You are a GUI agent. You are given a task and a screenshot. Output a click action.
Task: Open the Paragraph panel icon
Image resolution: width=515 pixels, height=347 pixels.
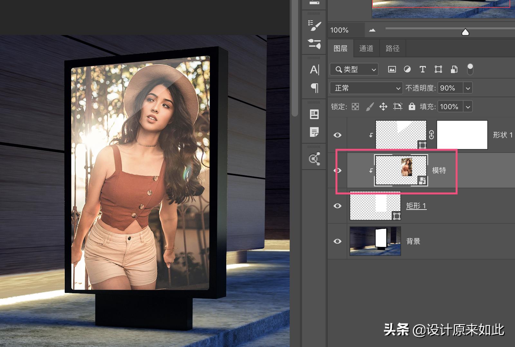(314, 88)
